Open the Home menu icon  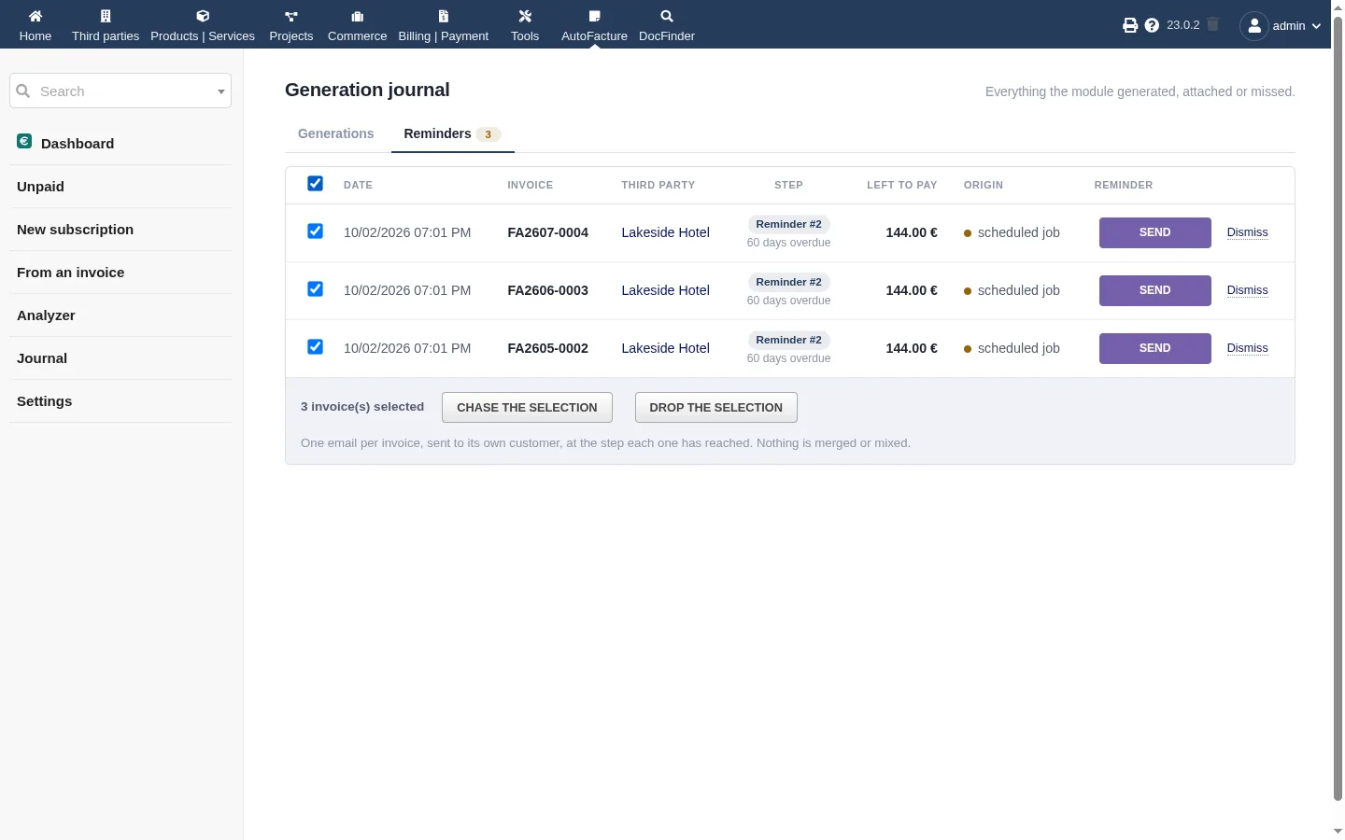coord(35,16)
